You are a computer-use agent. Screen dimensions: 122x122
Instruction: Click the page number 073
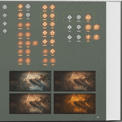coord(98,117)
